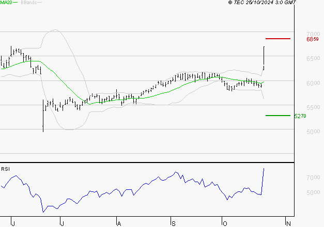324x227 pixels.
Task: Click the 7000 price axis label
Action: coord(313,34)
